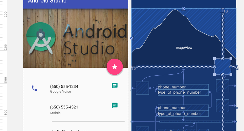Click top-left resize handle of selected FAB
The image size is (244, 131).
(x=214, y=59)
